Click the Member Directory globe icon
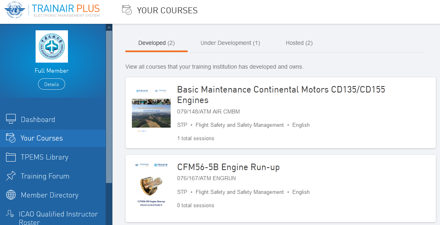 pos(11,195)
